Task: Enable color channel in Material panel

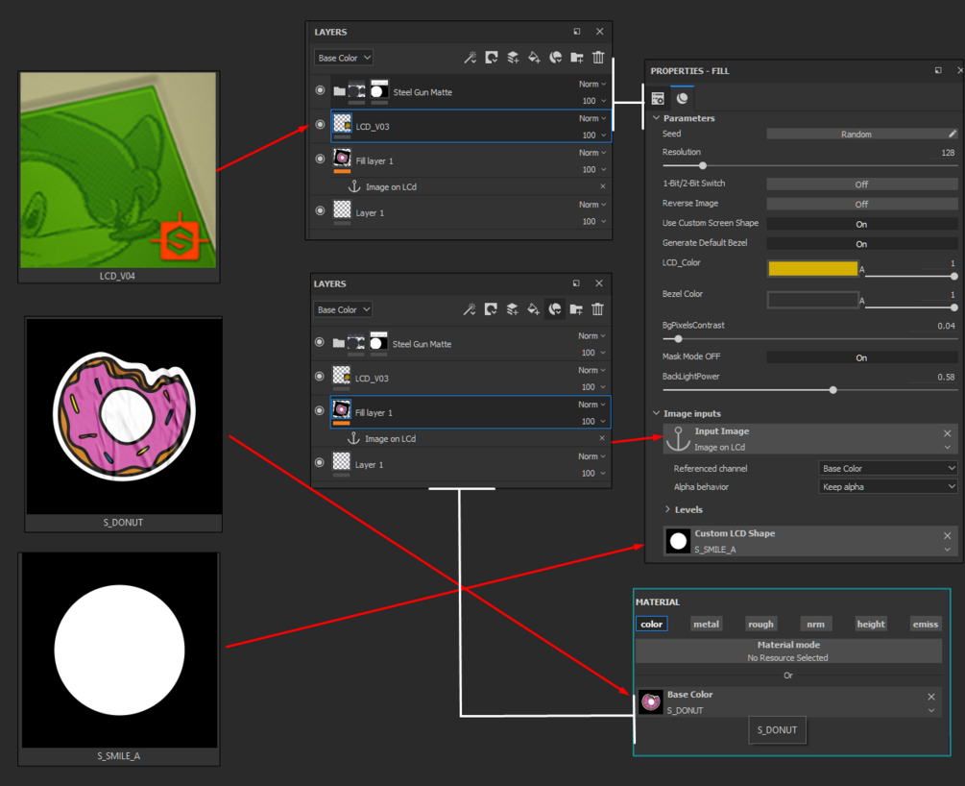Action: [651, 624]
